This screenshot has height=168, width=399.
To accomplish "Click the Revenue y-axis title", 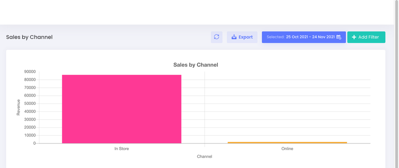I will click(x=18, y=107).
